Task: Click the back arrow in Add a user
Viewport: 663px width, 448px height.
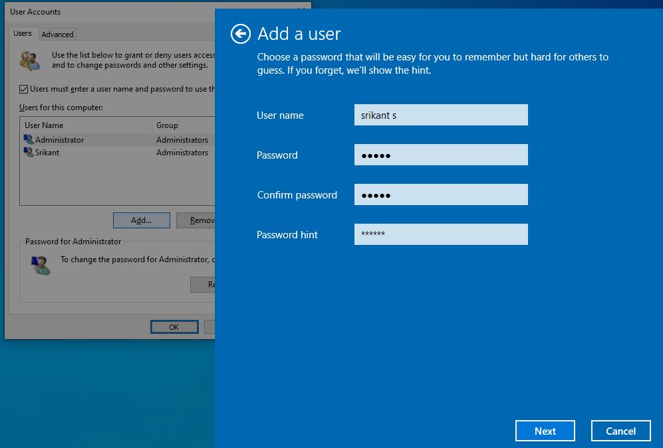Action: (x=240, y=34)
